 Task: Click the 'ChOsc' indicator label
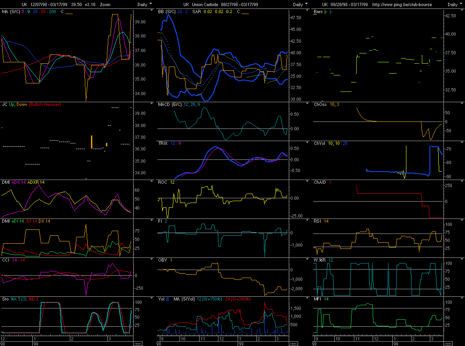320,105
